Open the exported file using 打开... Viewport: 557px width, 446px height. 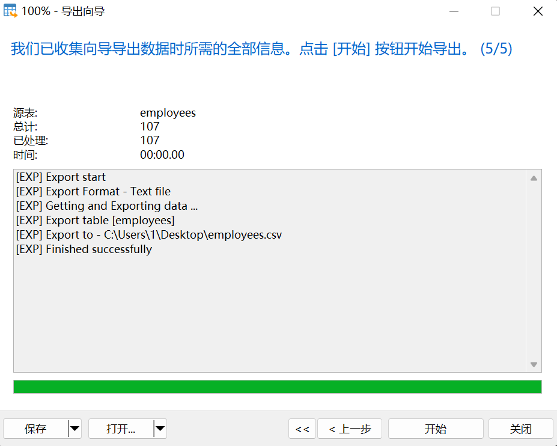121,429
